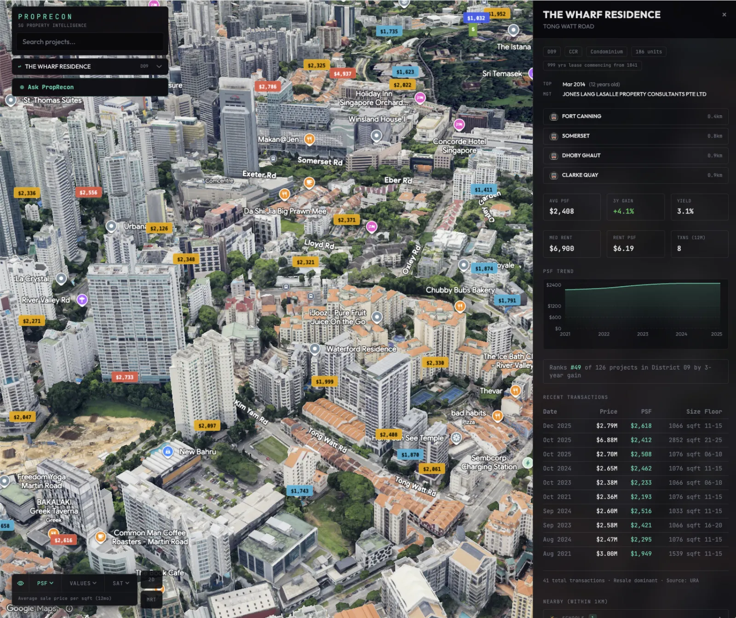Click the PSF trend chart

coord(635,313)
